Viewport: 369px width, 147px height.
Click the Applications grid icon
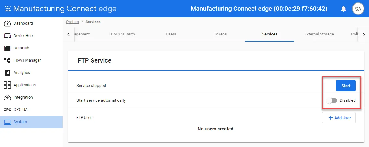[7, 85]
